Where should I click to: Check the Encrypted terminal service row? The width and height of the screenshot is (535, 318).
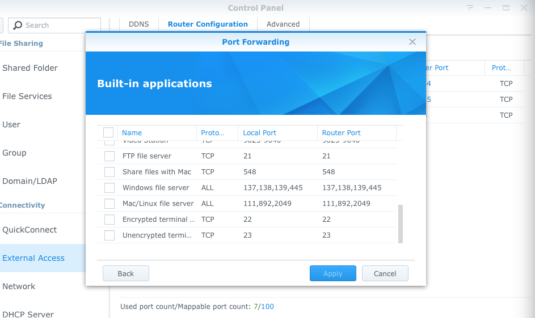tap(109, 220)
